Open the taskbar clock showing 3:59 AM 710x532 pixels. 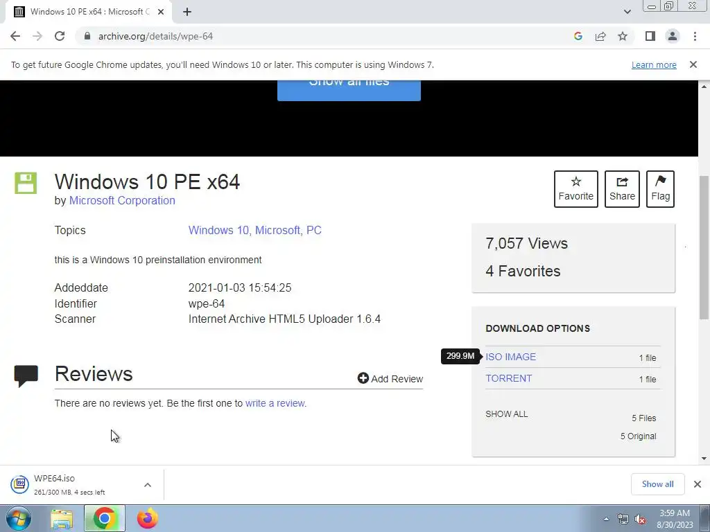[675, 519]
